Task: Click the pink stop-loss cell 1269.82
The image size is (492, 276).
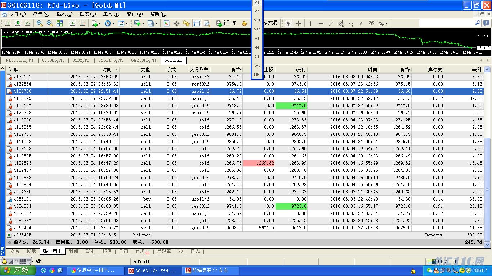Action: point(259,163)
